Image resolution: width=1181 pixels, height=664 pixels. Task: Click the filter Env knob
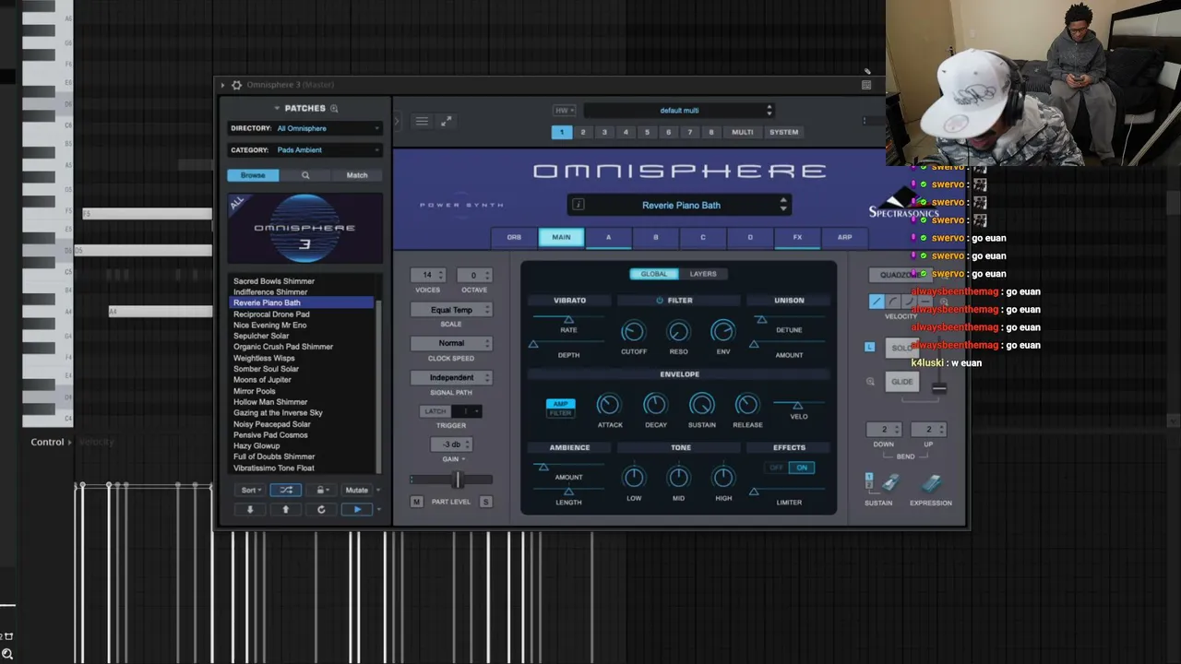[x=722, y=331]
